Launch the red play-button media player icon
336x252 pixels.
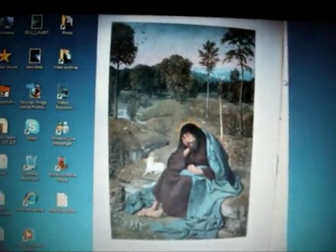click(x=28, y=235)
